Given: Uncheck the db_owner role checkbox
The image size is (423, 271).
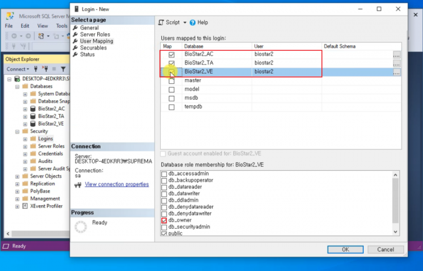Looking at the screenshot, I should tap(164, 221).
